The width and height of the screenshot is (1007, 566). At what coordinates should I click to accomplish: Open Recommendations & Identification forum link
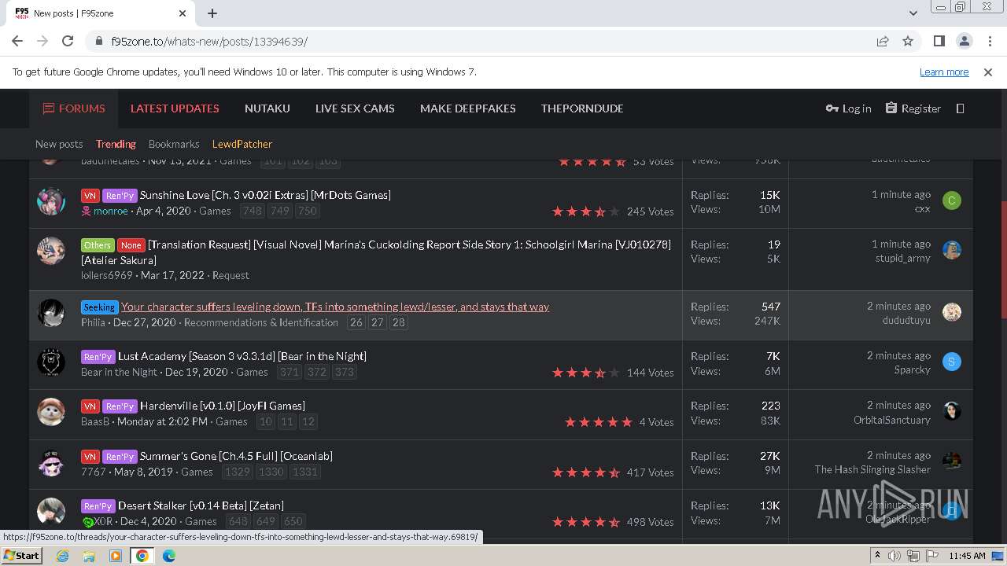click(261, 322)
